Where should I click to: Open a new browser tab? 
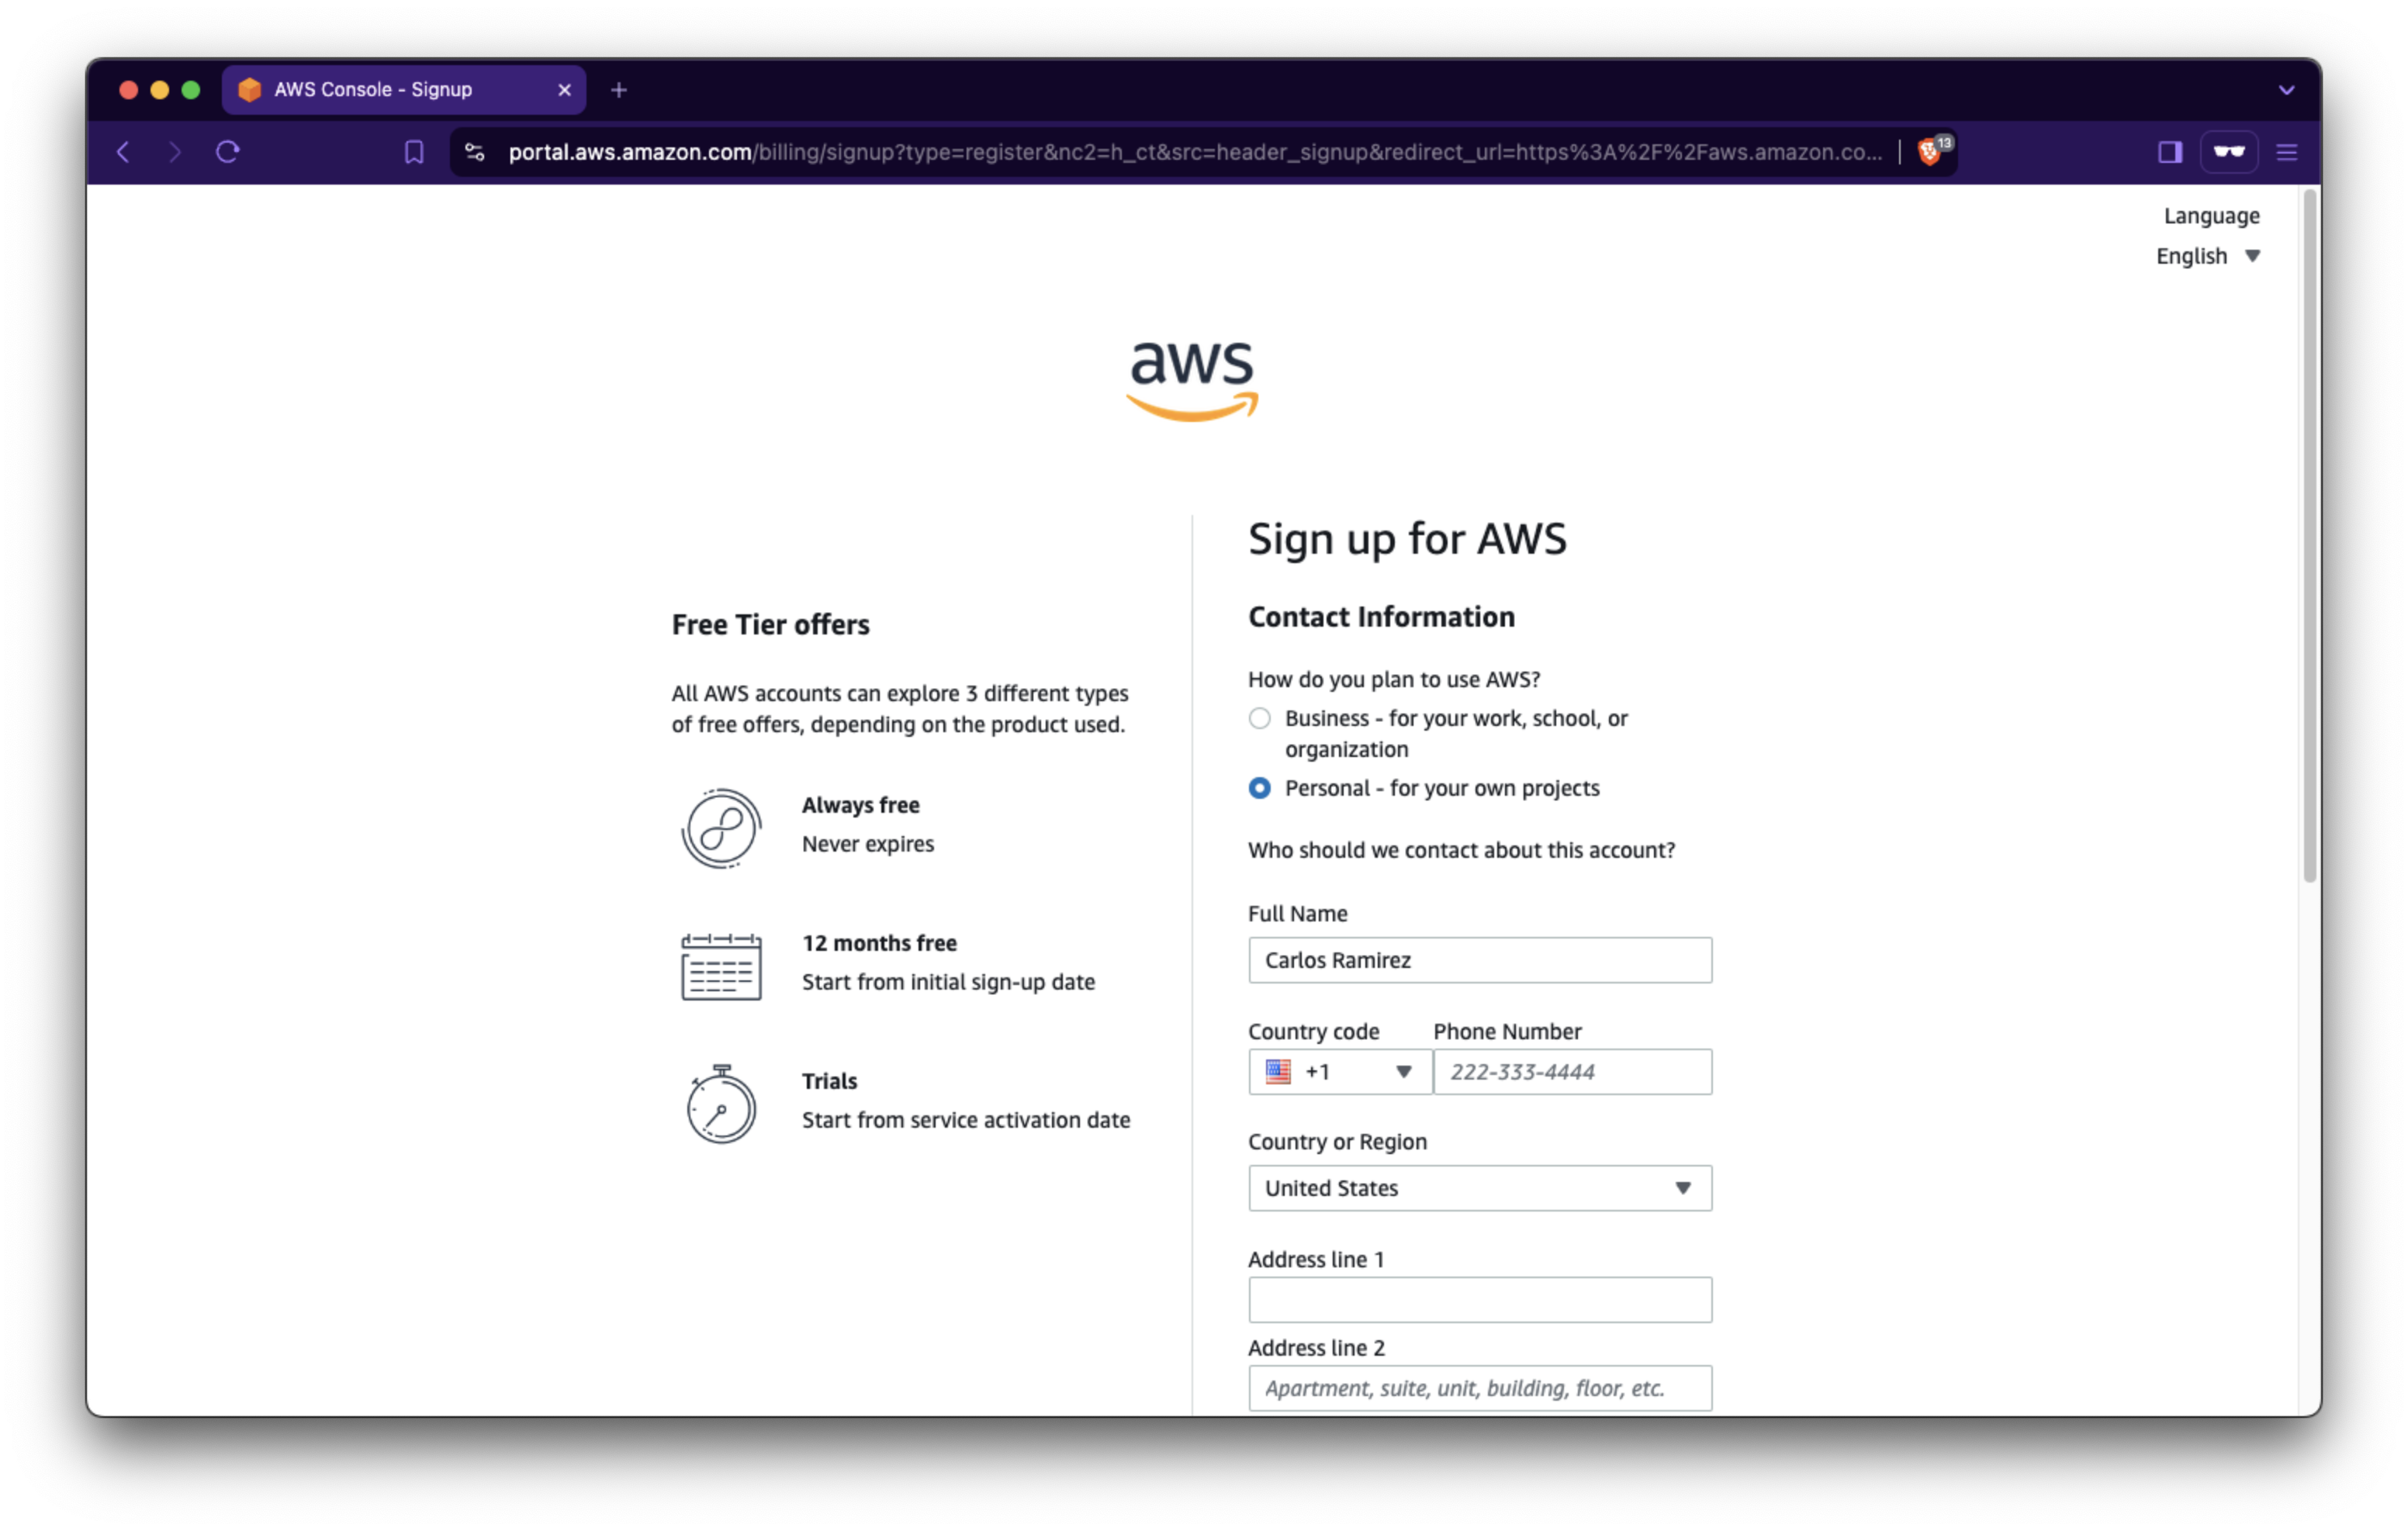(619, 90)
